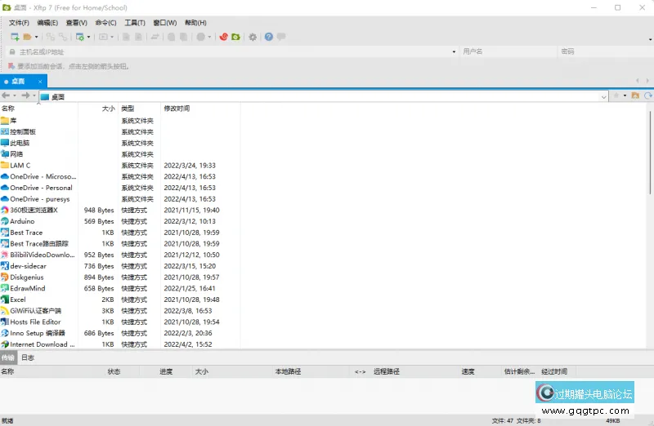Sort files by 修改时间 column header

[x=200, y=109]
